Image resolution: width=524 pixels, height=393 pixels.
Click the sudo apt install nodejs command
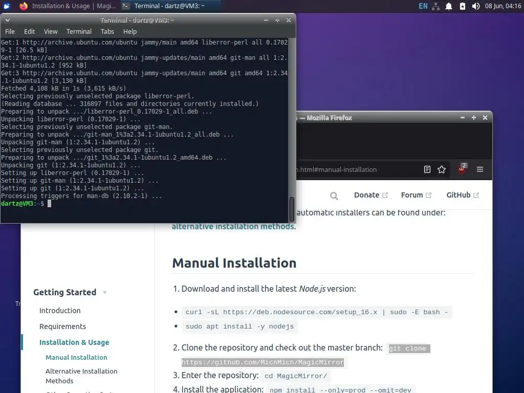(x=239, y=326)
